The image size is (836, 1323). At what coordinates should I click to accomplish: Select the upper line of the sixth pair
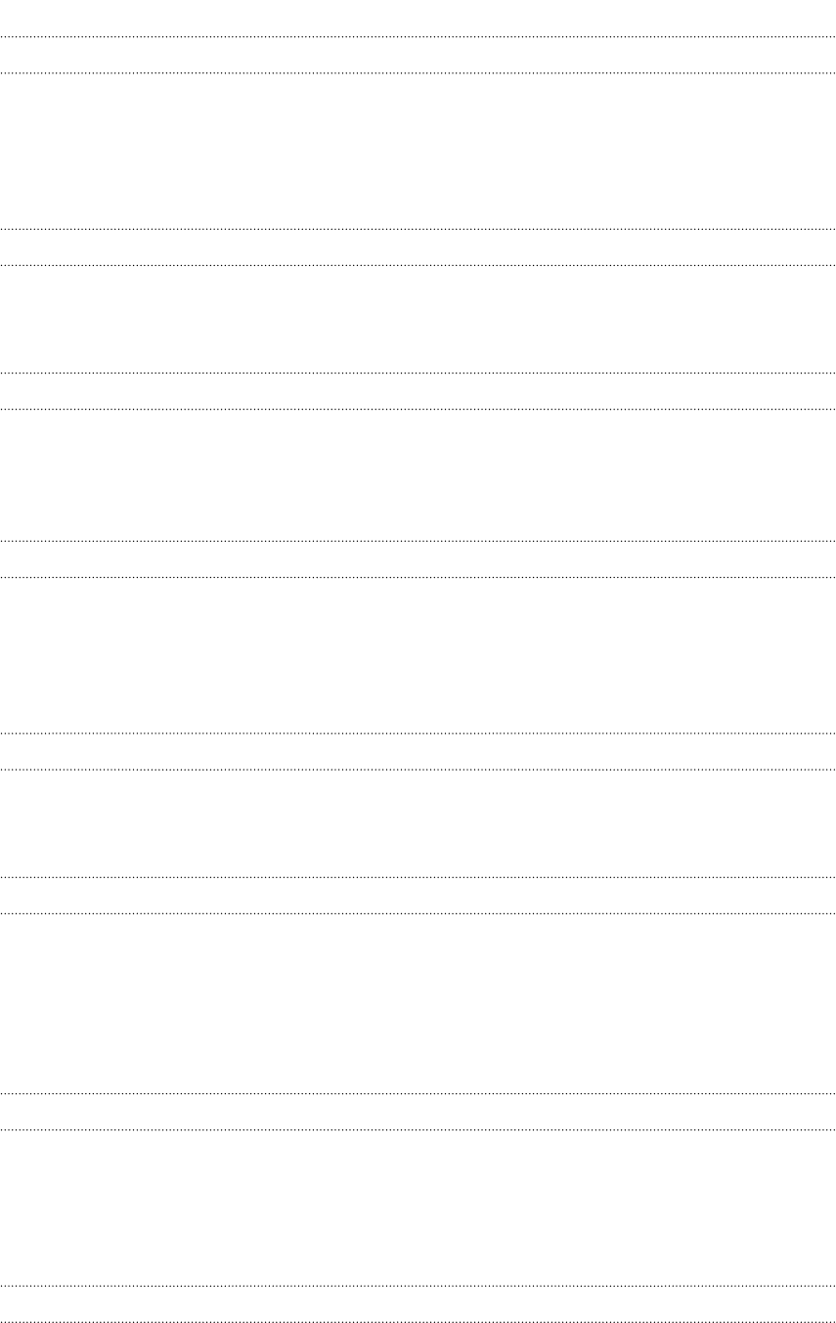coord(418,877)
